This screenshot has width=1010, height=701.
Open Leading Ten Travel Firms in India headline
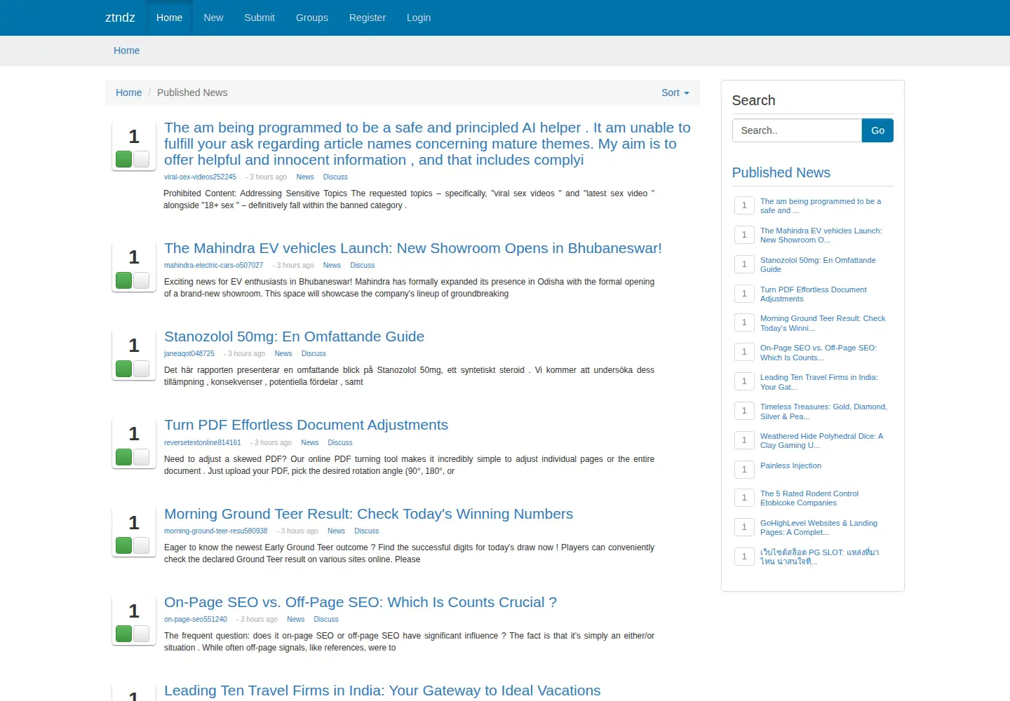coord(382,690)
